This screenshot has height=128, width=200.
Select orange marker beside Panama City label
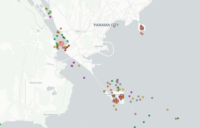pos(114,26)
